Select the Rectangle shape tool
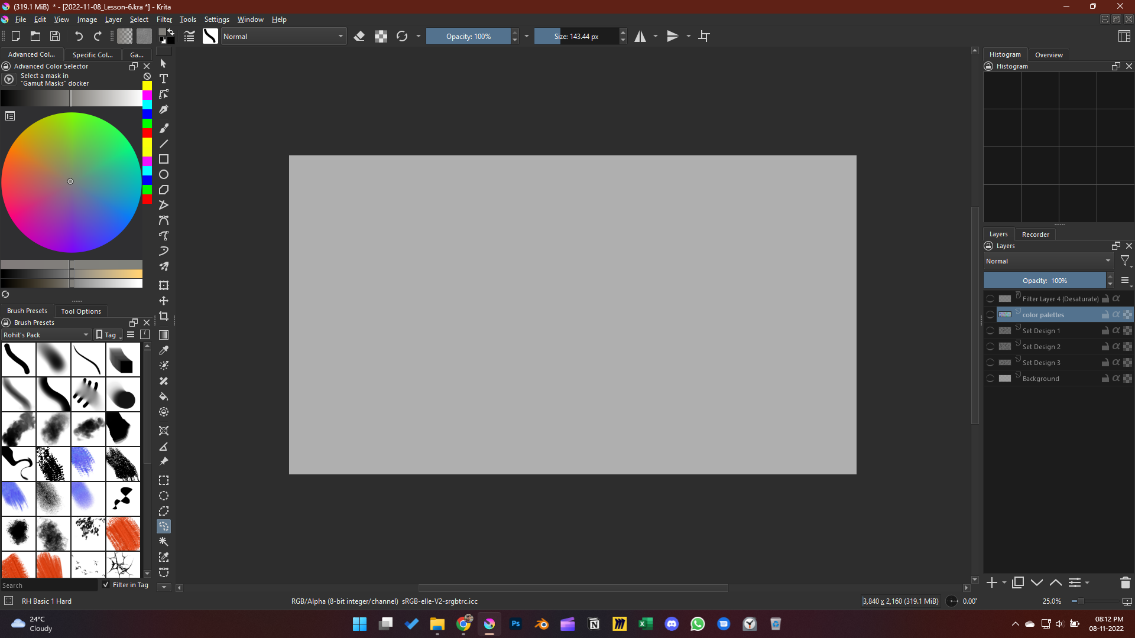The width and height of the screenshot is (1135, 638). (164, 159)
